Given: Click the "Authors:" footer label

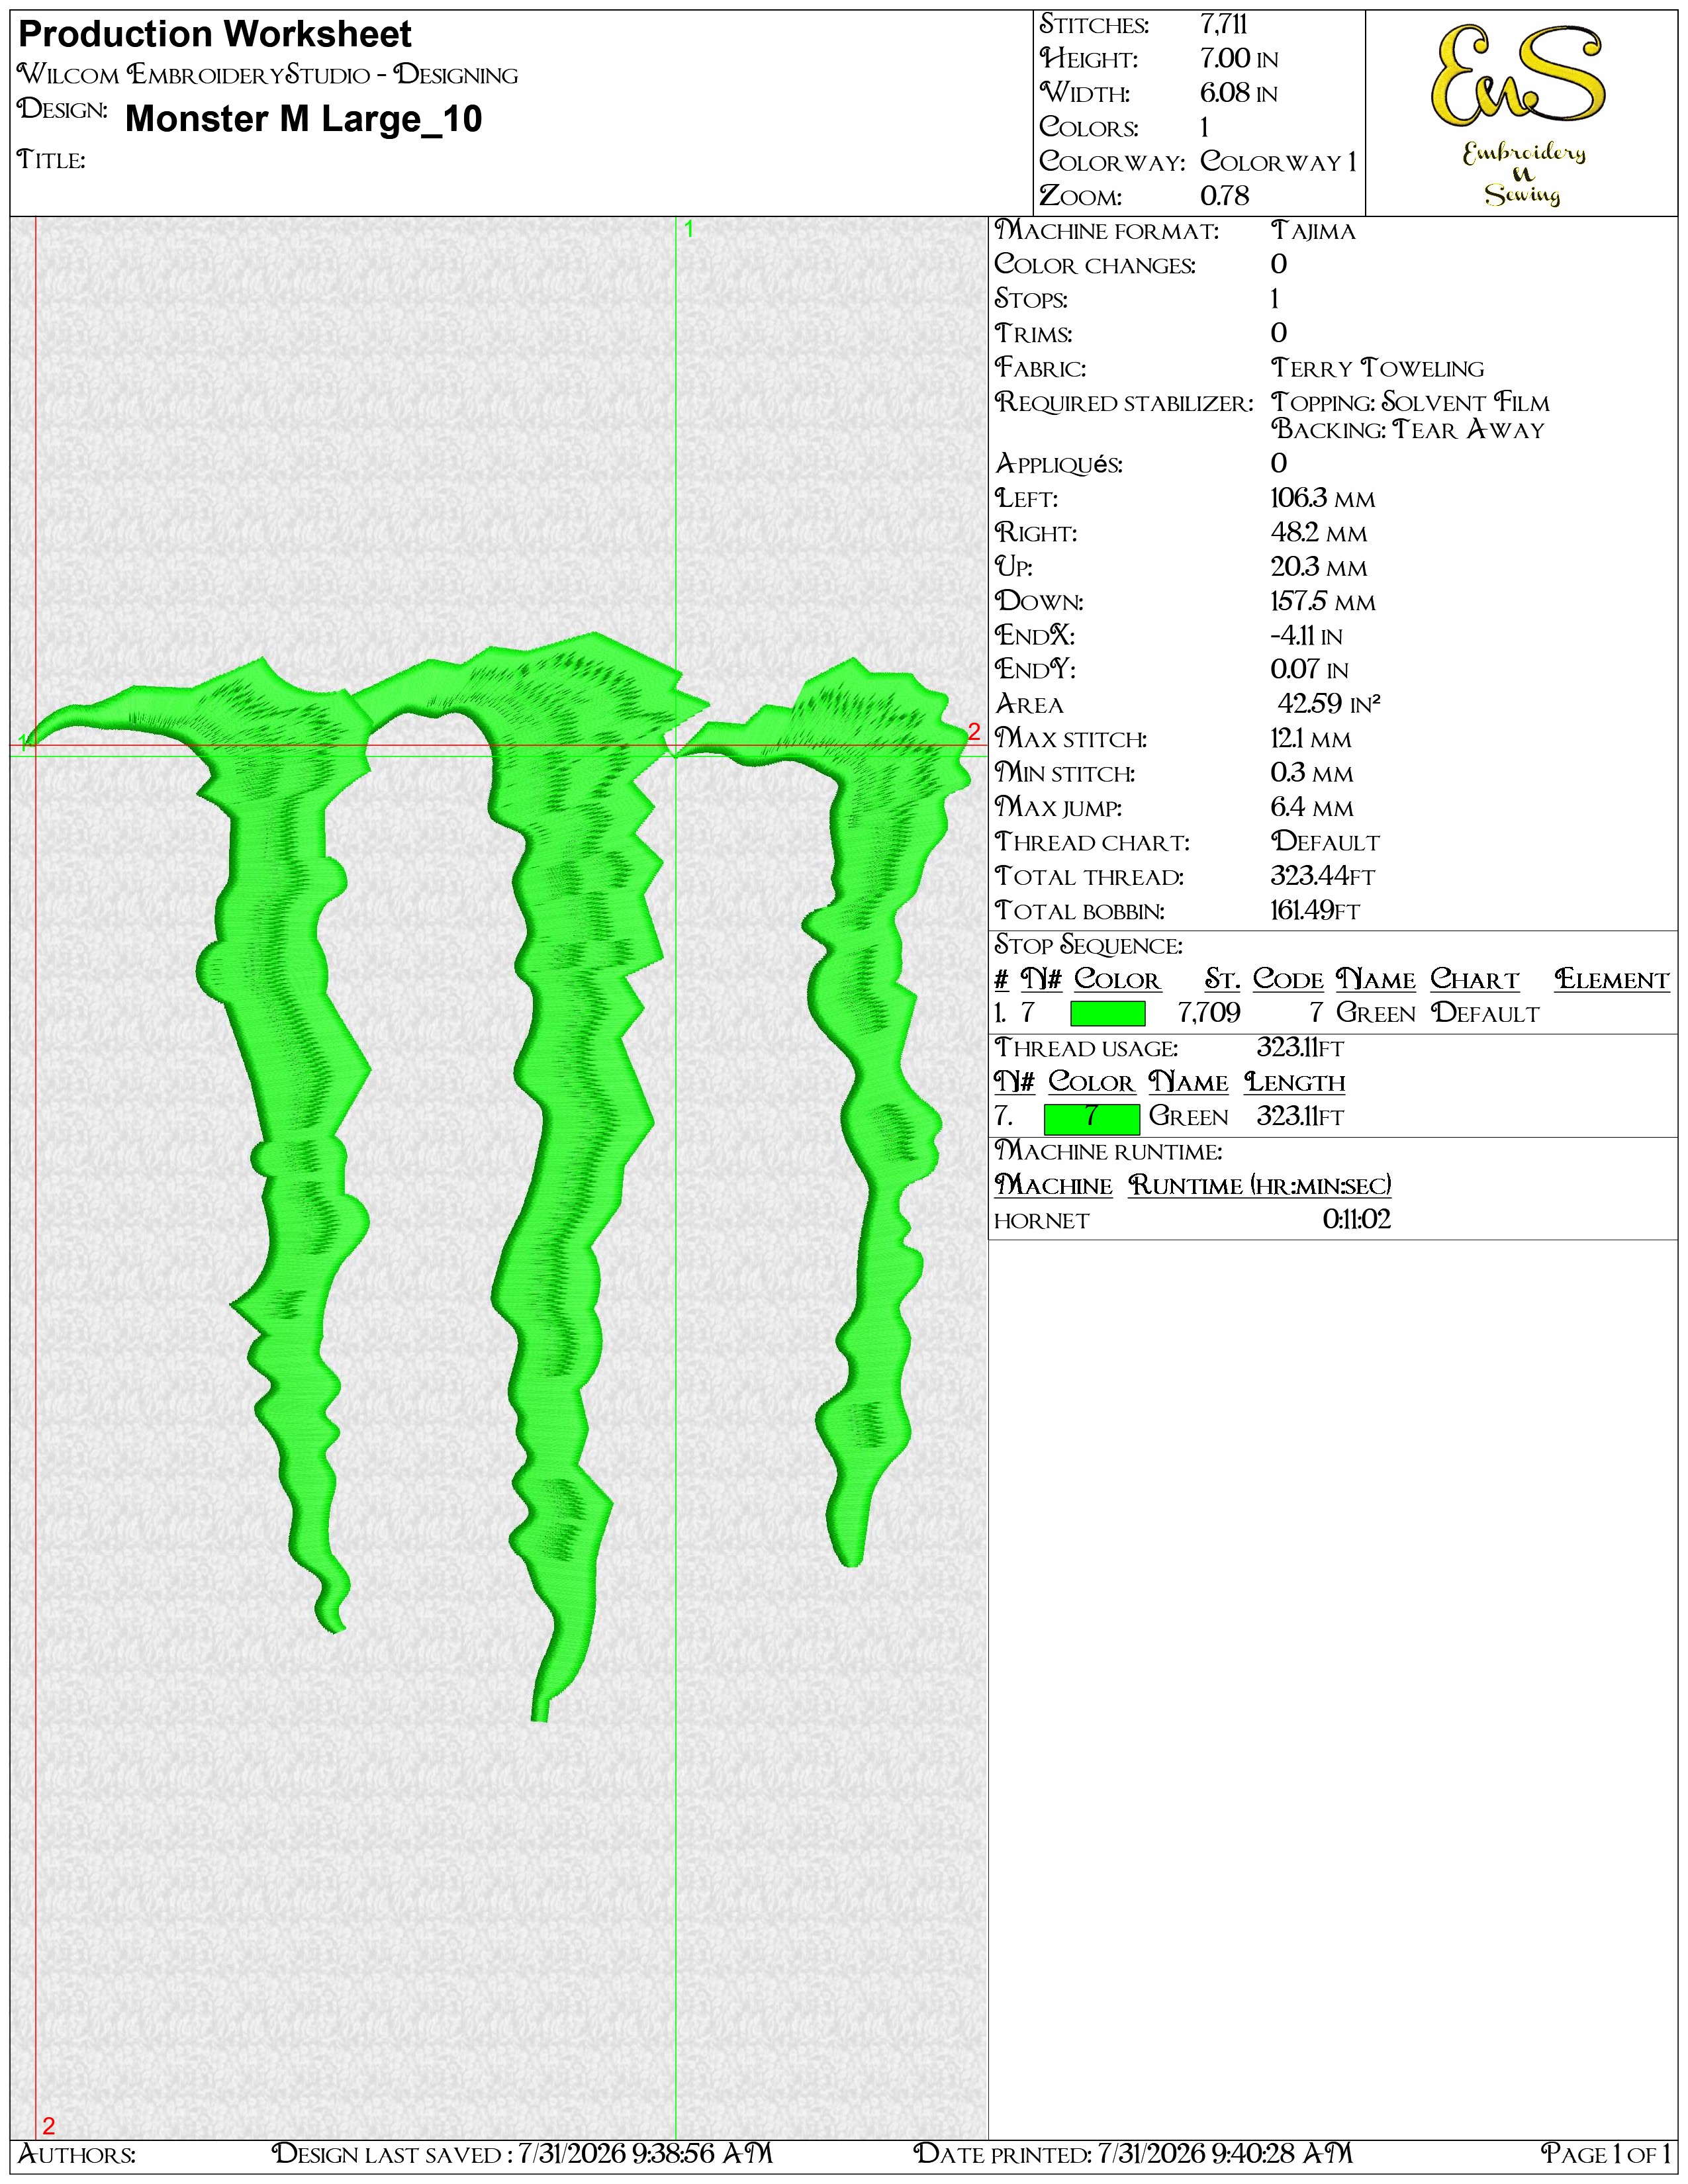Looking at the screenshot, I should 77,2153.
